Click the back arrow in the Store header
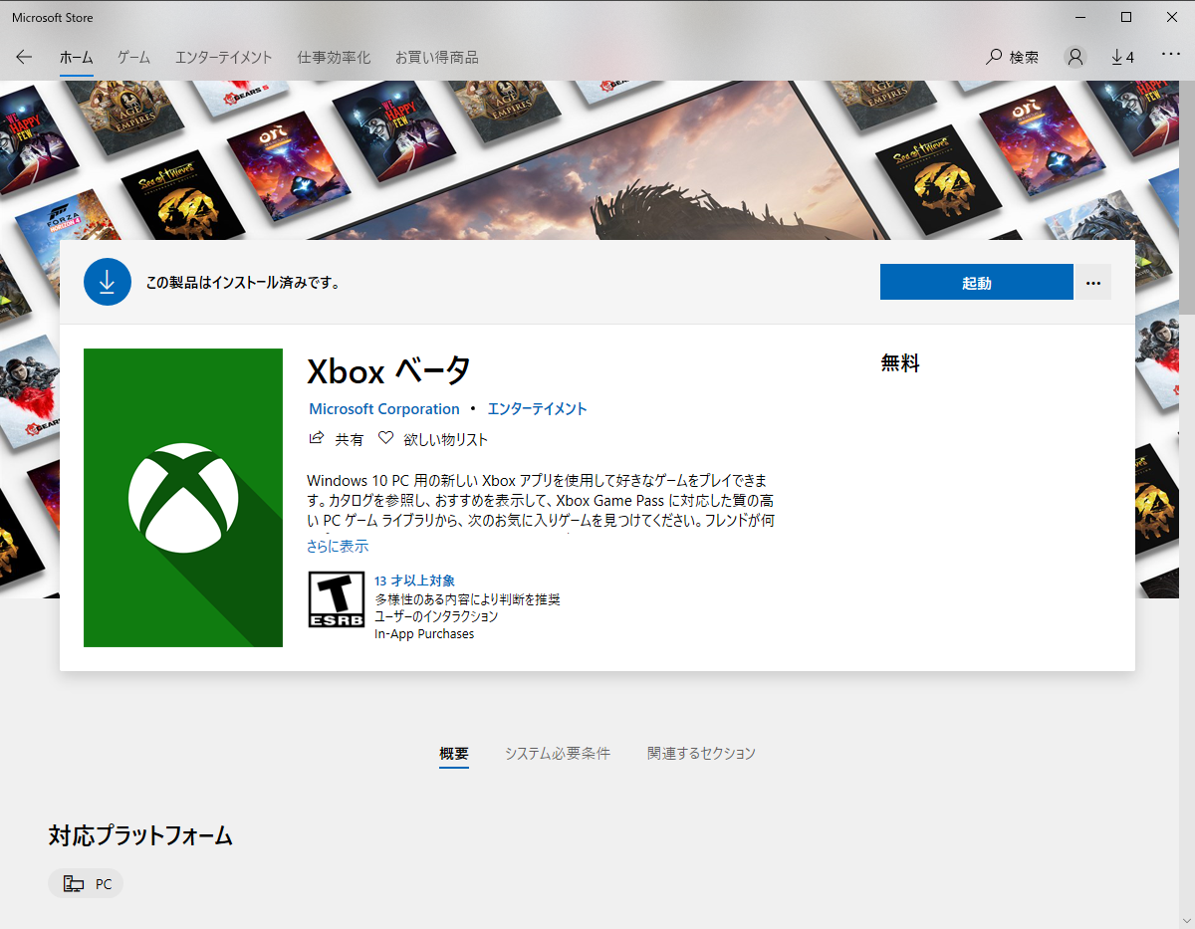The width and height of the screenshot is (1195, 929). tap(24, 58)
